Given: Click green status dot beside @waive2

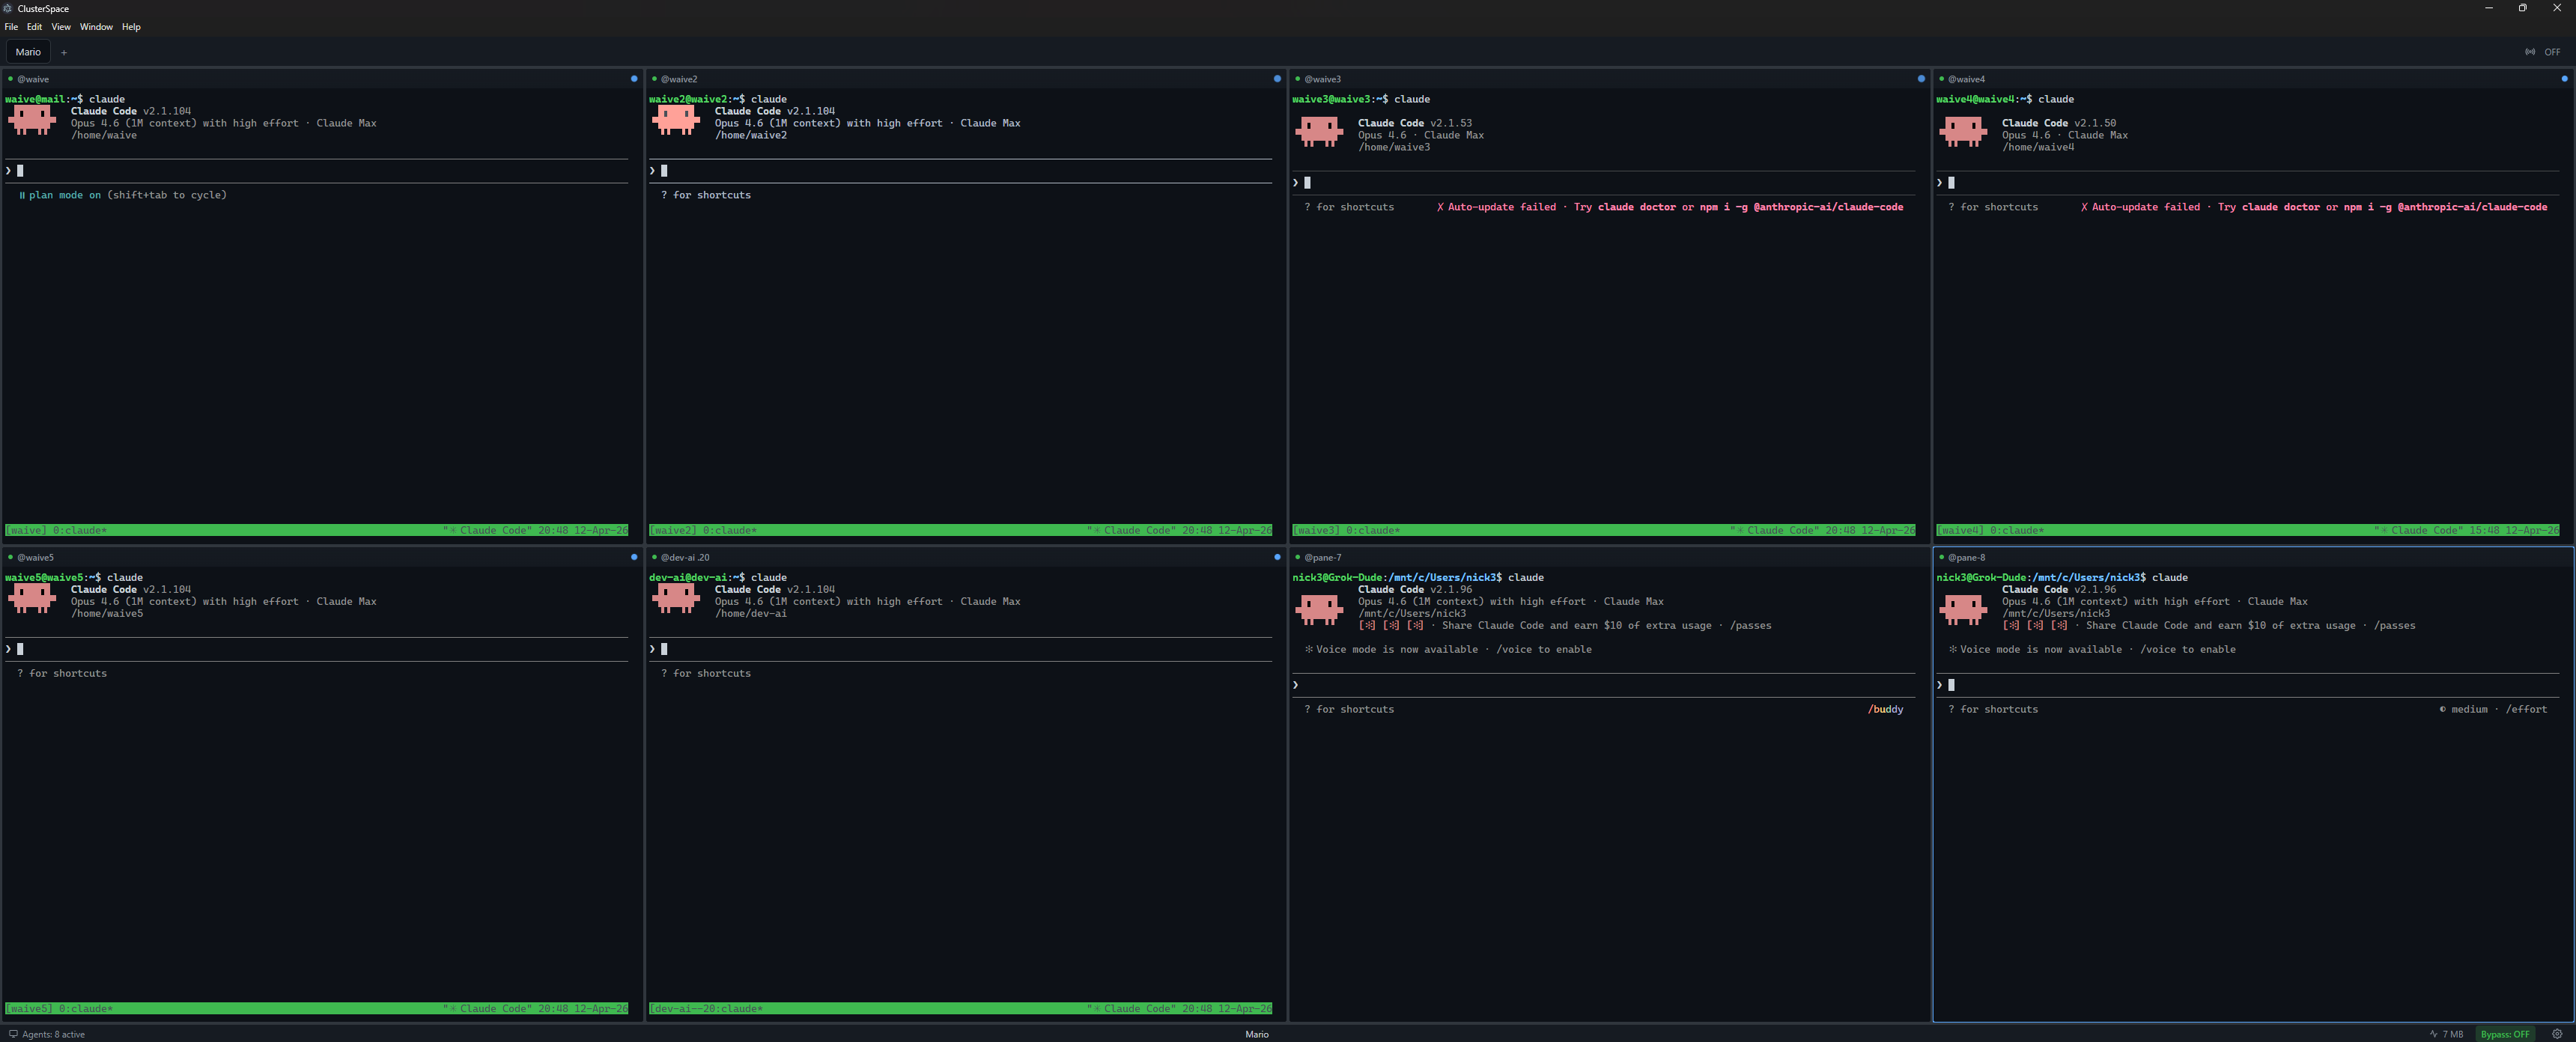Looking at the screenshot, I should pyautogui.click(x=654, y=79).
